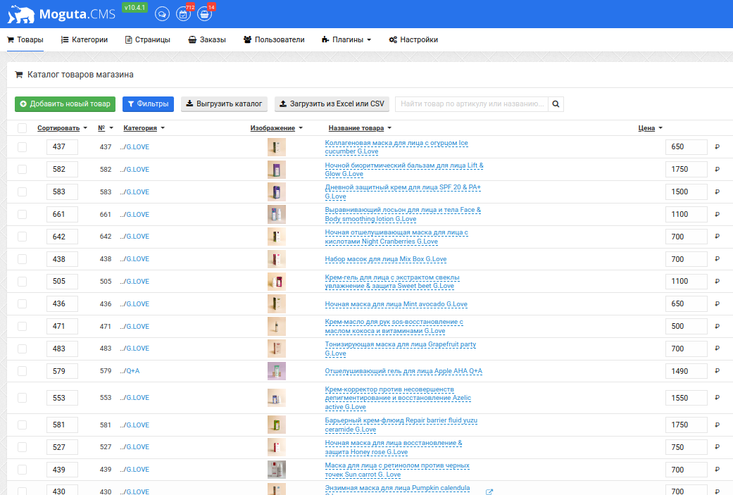733x495 pixels.
Task: Click the ruble icon for item 437
Action: click(x=717, y=146)
